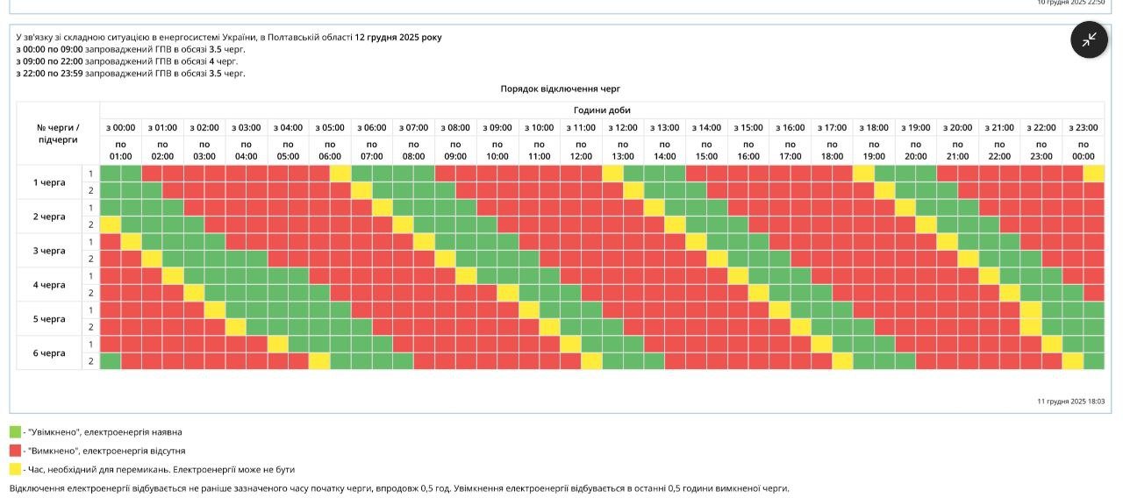Click the "Години доби" header cell
Image resolution: width=1123 pixels, height=498 pixels.
[602, 110]
